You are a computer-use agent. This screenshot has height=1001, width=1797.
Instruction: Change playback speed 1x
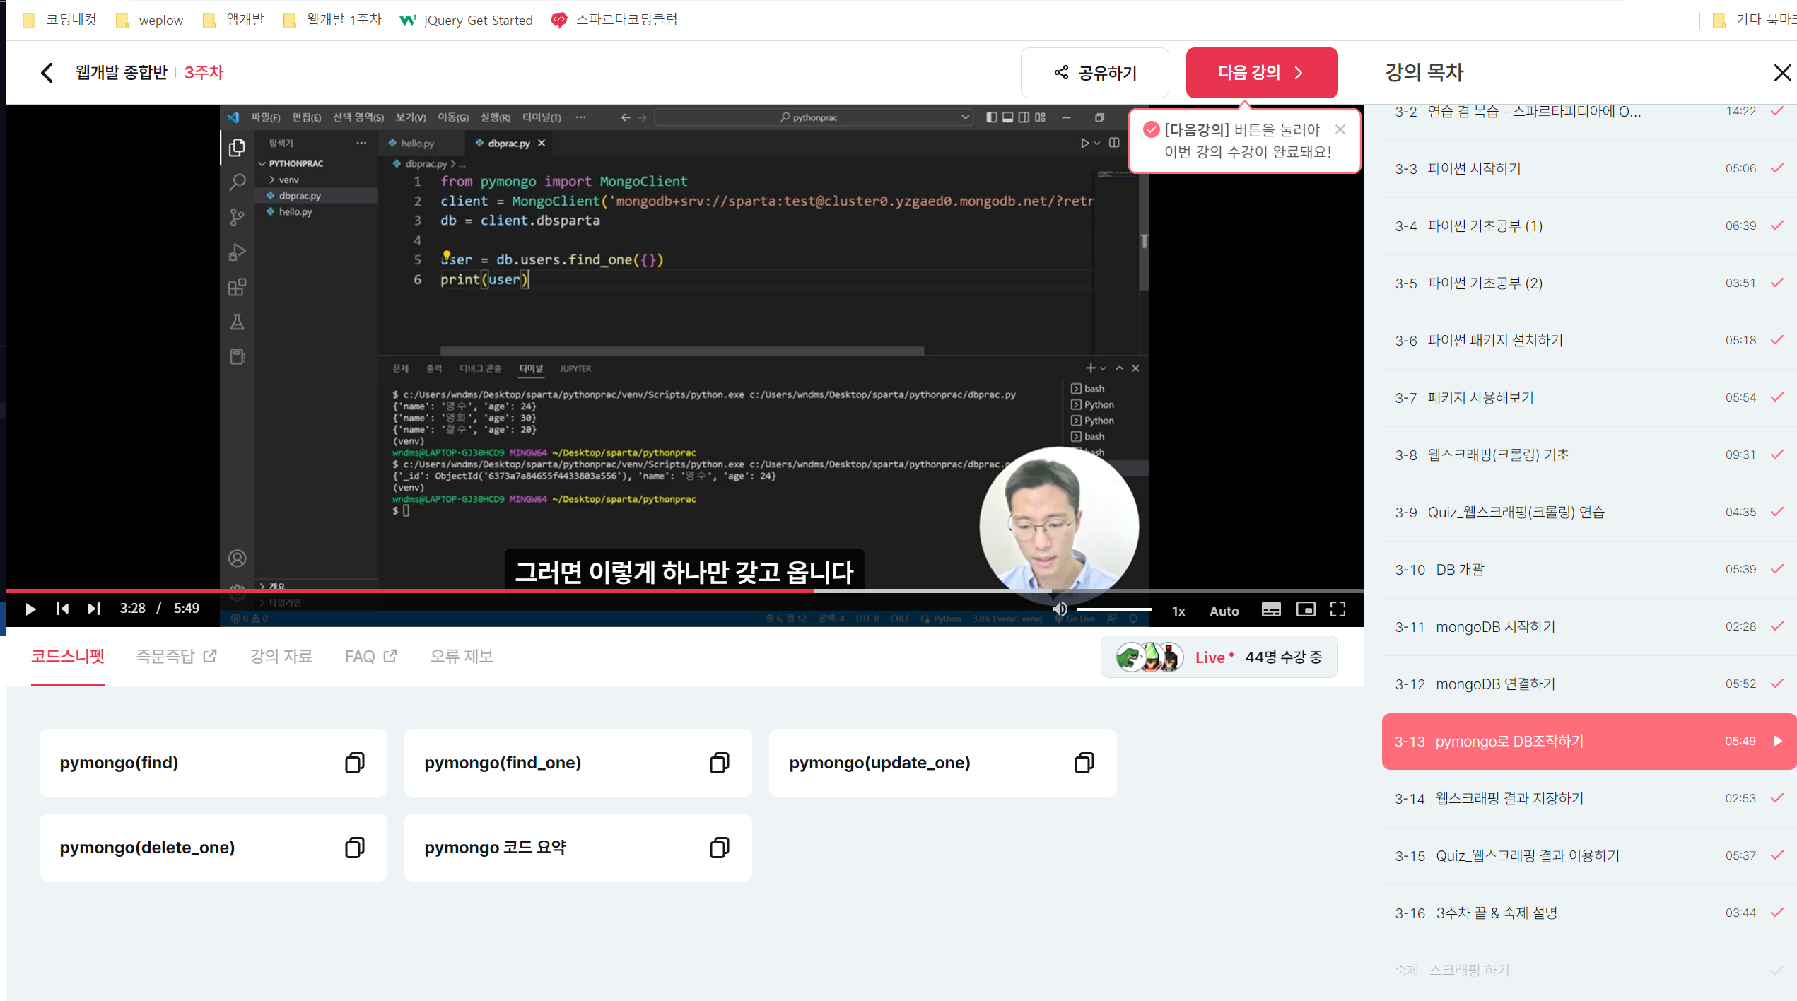(x=1178, y=611)
